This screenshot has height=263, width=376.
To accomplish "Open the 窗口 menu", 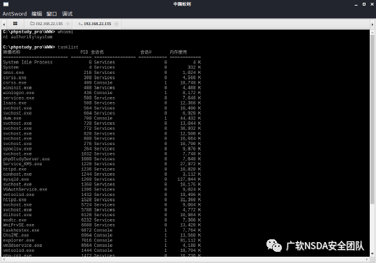I will tap(52, 14).
